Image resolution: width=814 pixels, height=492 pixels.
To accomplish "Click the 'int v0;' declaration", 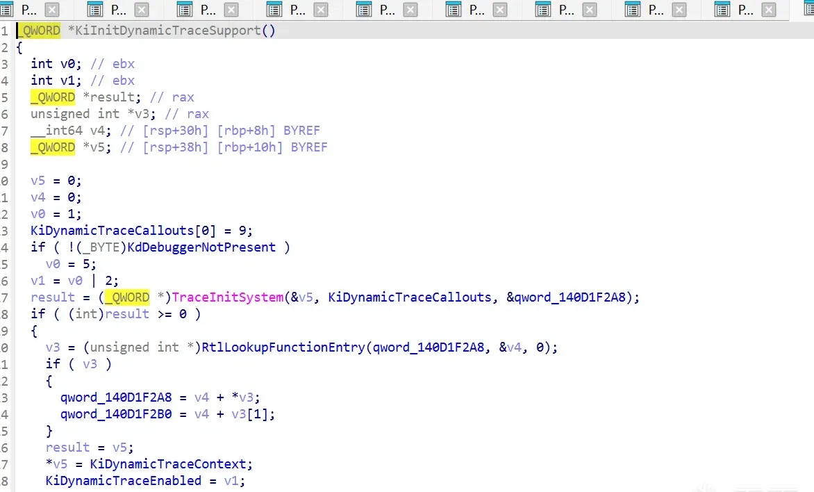I will [x=56, y=64].
